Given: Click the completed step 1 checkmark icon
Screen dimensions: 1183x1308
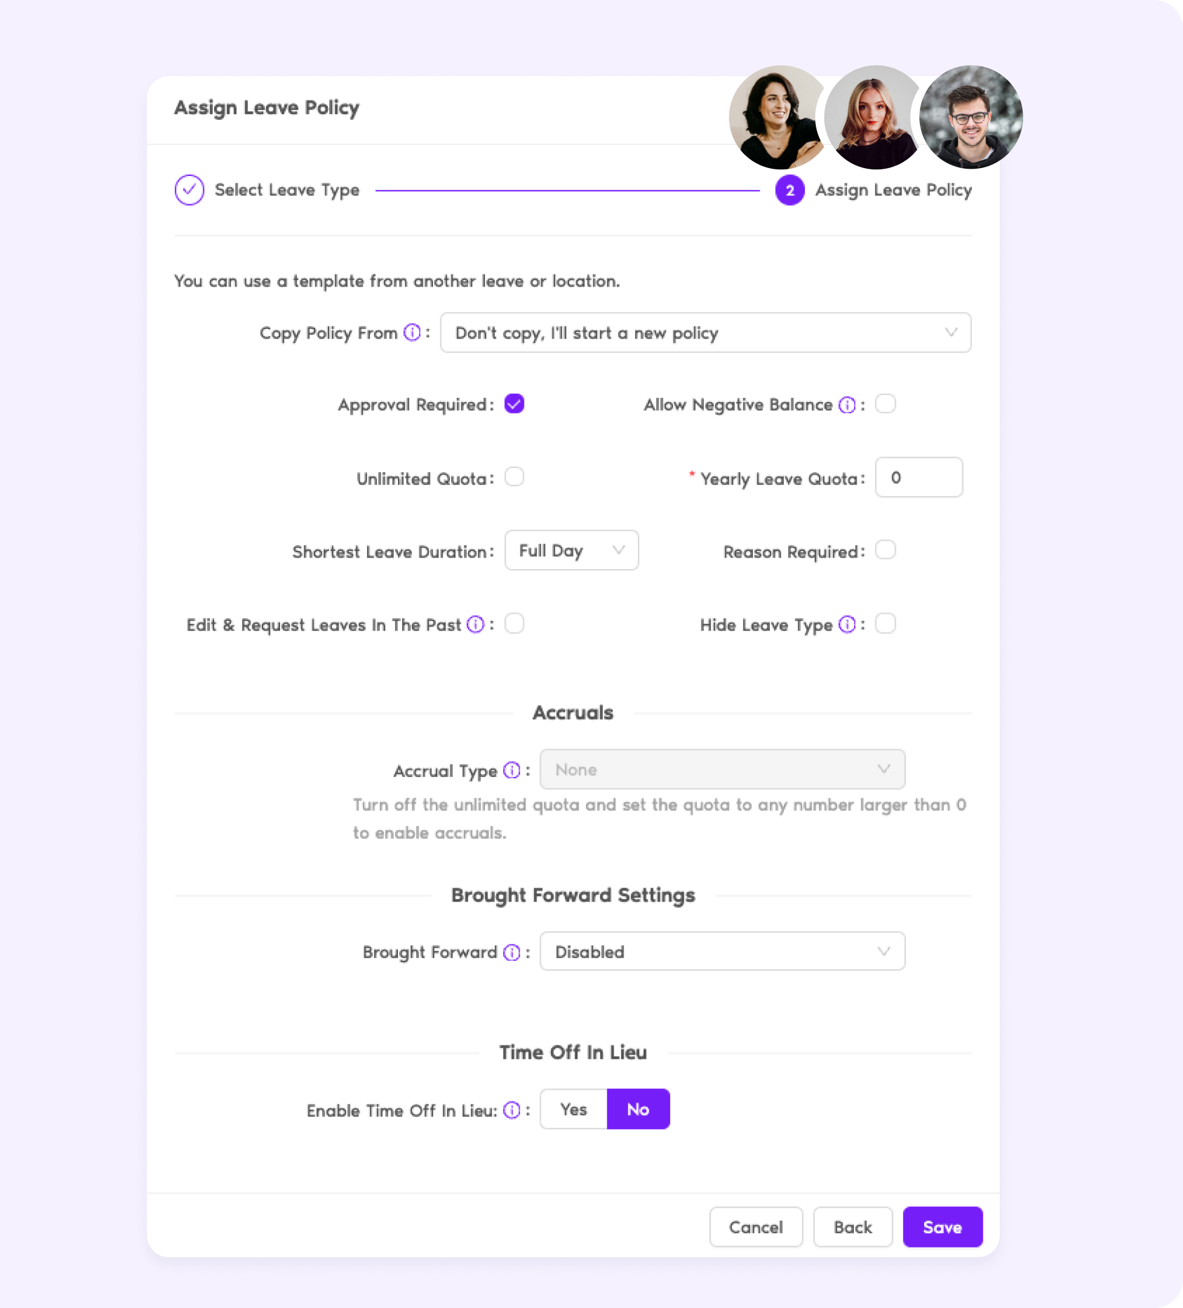Looking at the screenshot, I should pos(188,189).
